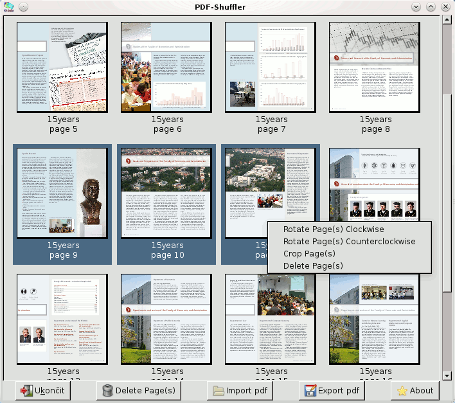Click the scrollbar down arrow
This screenshot has width=455, height=403.
click(x=447, y=376)
